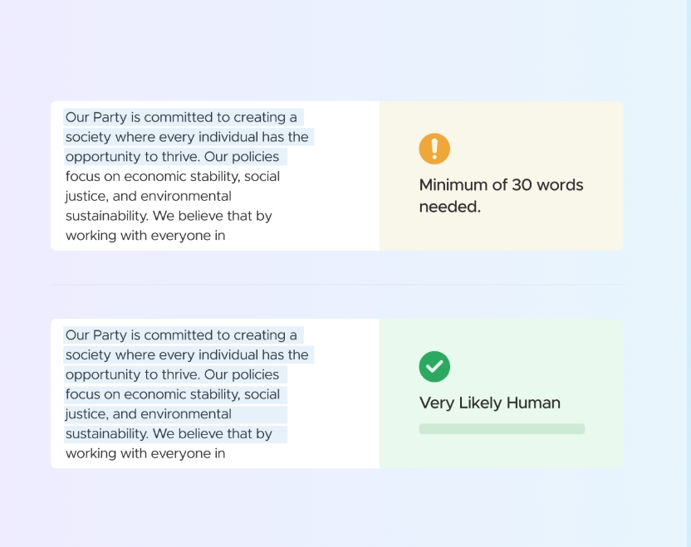The height and width of the screenshot is (547, 691).
Task: Click unhighlighted "focus on economic stability" line in upper box
Action: 172,176
